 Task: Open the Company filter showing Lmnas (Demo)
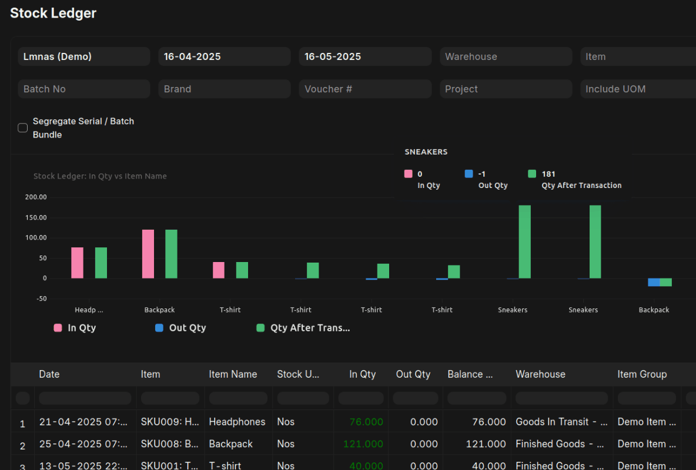point(83,56)
